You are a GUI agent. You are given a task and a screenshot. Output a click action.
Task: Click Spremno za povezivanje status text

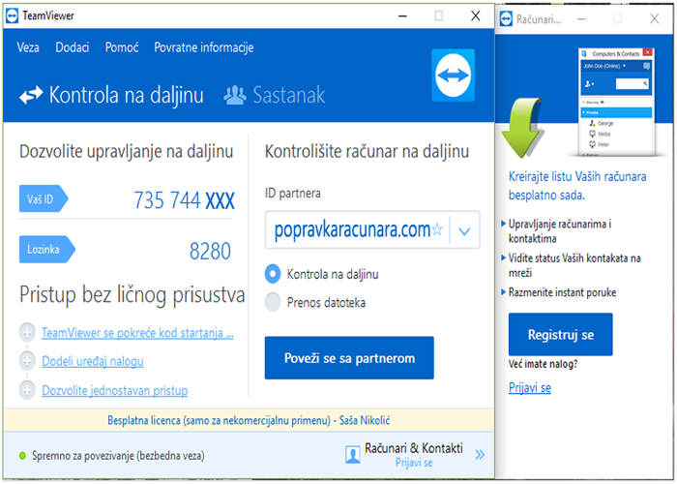pyautogui.click(x=118, y=456)
